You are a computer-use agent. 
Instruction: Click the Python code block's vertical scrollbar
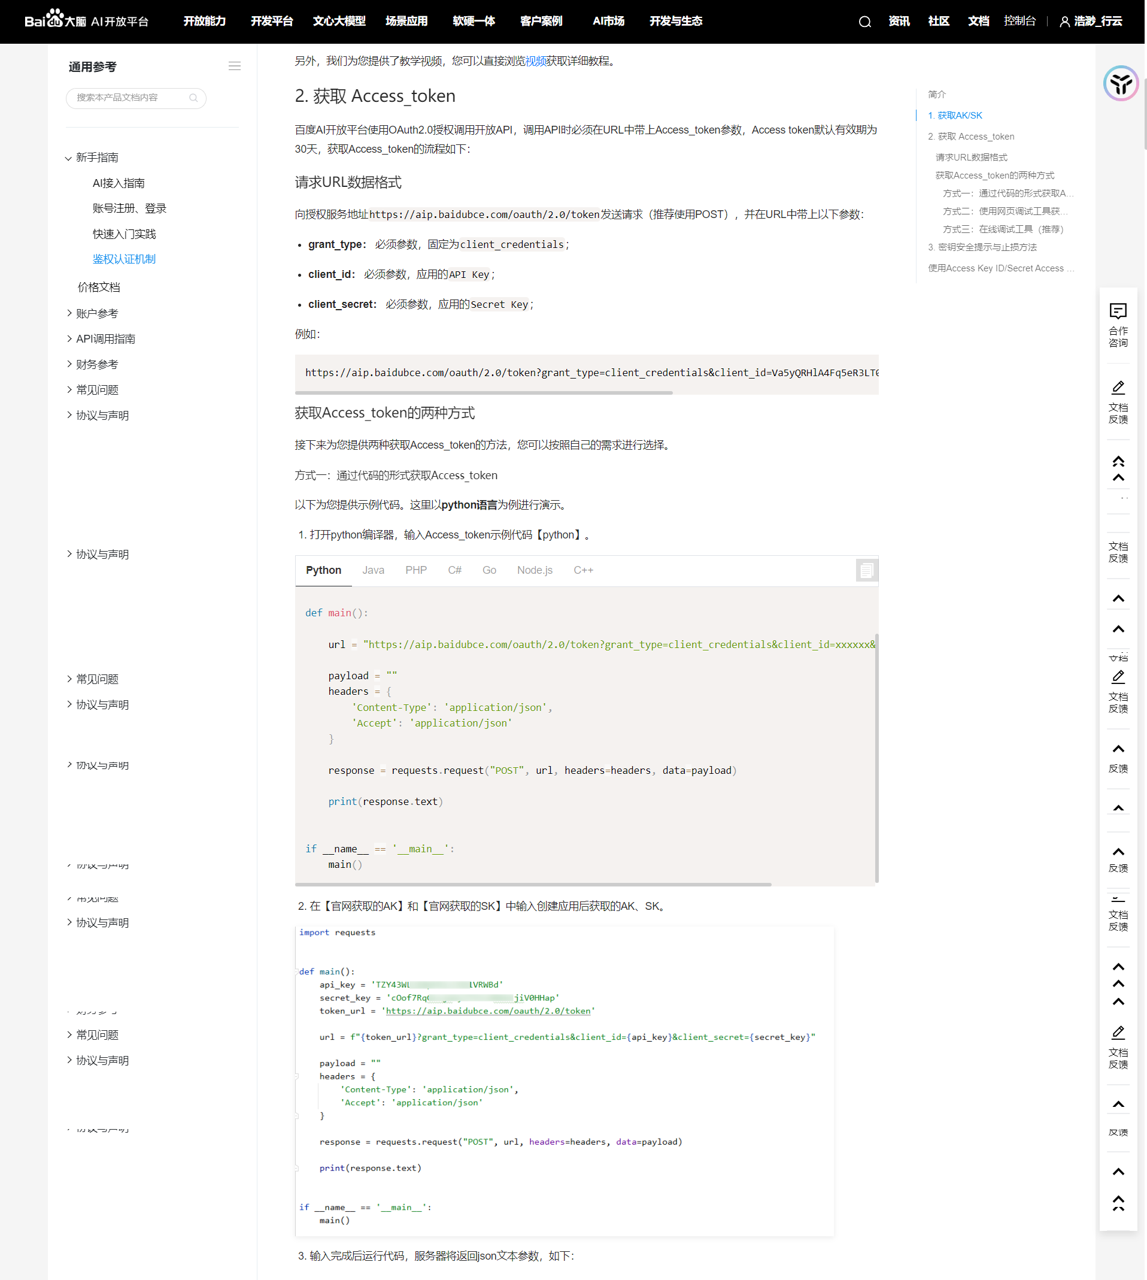876,757
